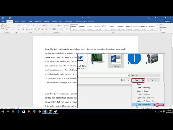Click the Find button in Editing group

(x=162, y=25)
